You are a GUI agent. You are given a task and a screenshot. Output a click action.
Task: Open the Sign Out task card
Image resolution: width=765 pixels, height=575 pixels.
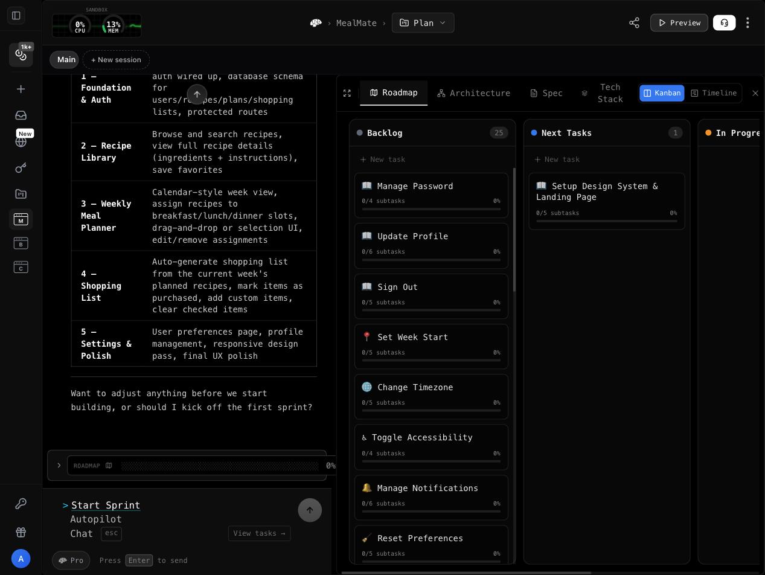click(431, 296)
